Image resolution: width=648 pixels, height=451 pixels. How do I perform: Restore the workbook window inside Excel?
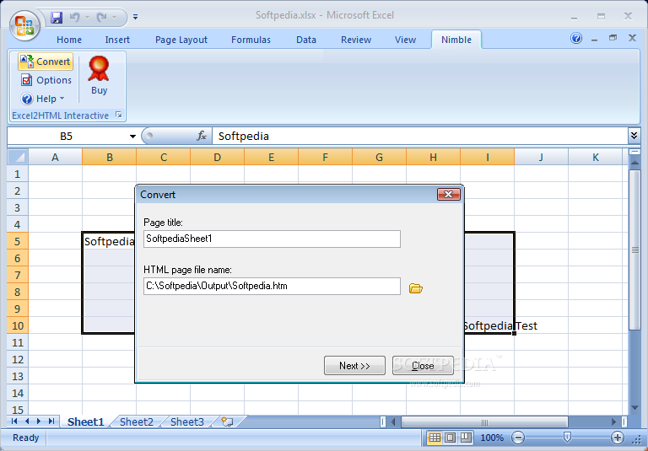pyautogui.click(x=613, y=38)
